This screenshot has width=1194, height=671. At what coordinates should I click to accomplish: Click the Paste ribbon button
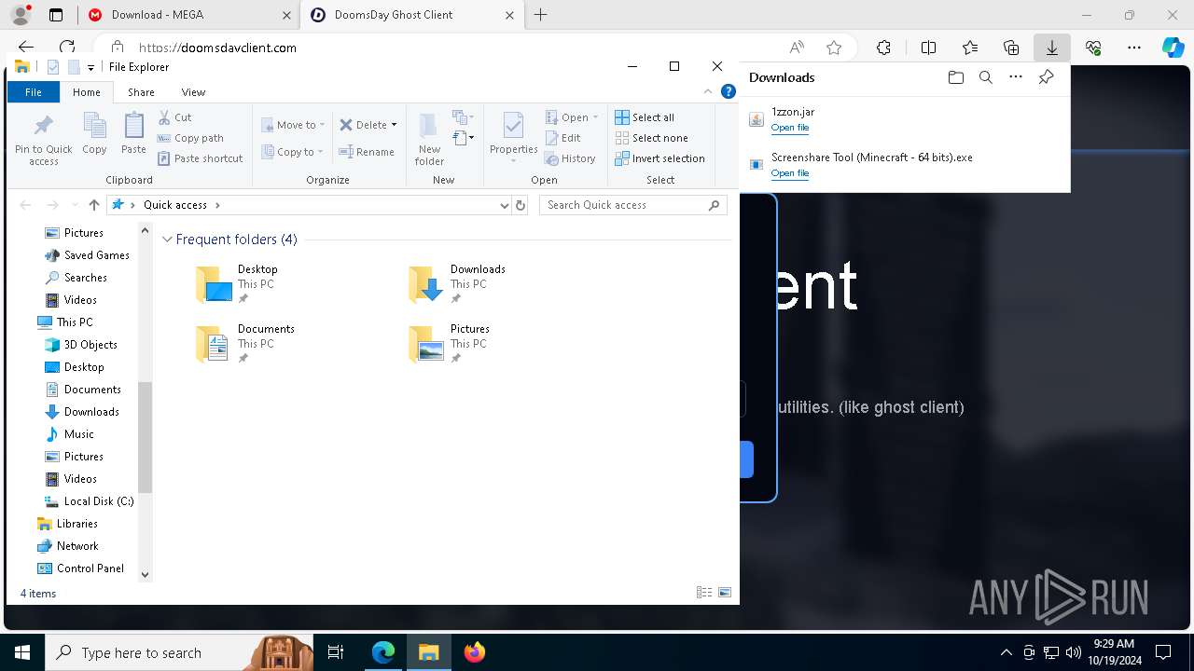pos(133,134)
